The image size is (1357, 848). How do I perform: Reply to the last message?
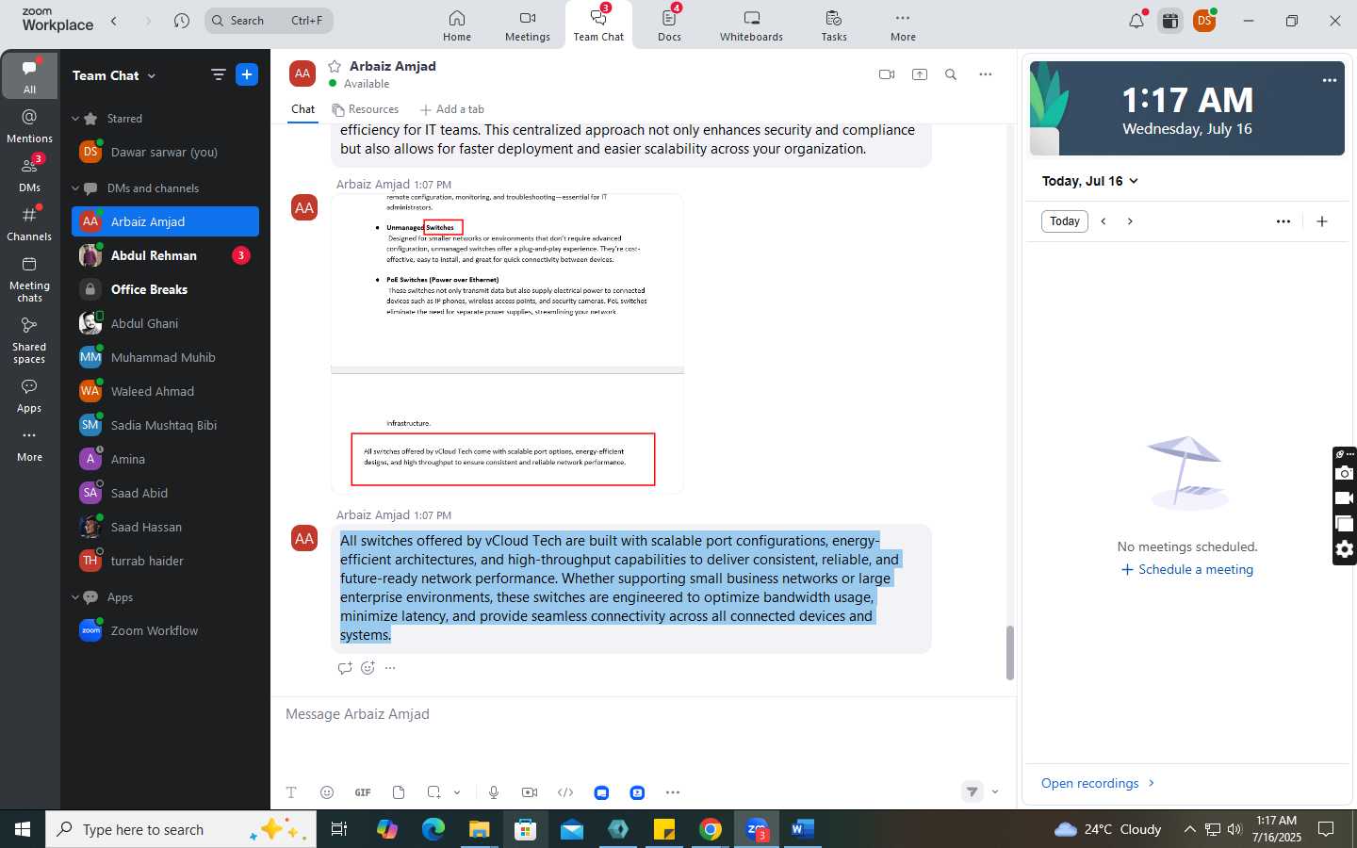tap(345, 668)
